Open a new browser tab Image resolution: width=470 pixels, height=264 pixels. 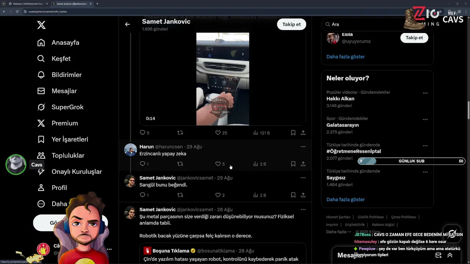97,4
